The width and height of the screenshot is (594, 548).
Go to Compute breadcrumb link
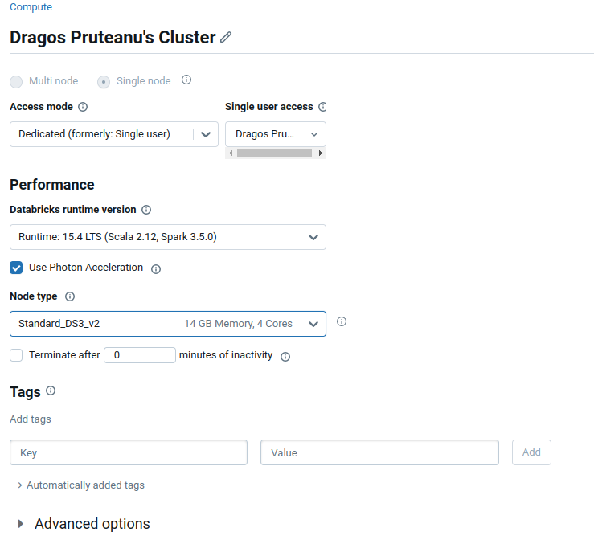pos(31,7)
